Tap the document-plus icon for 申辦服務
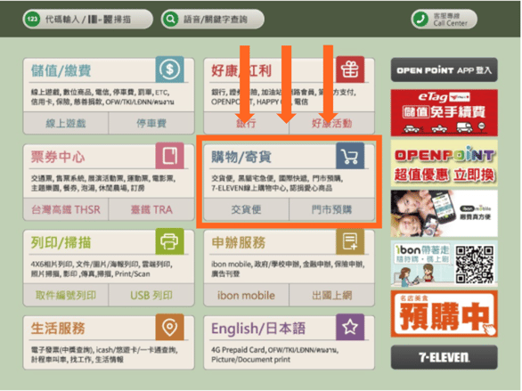The image size is (522, 391). 350,241
